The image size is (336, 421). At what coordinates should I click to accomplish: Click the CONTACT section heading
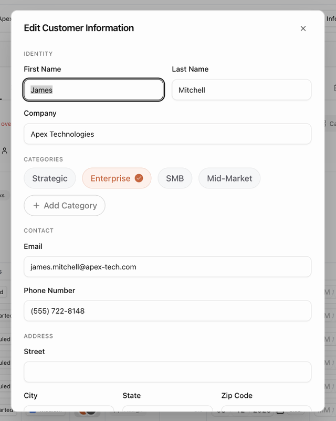coord(38,230)
